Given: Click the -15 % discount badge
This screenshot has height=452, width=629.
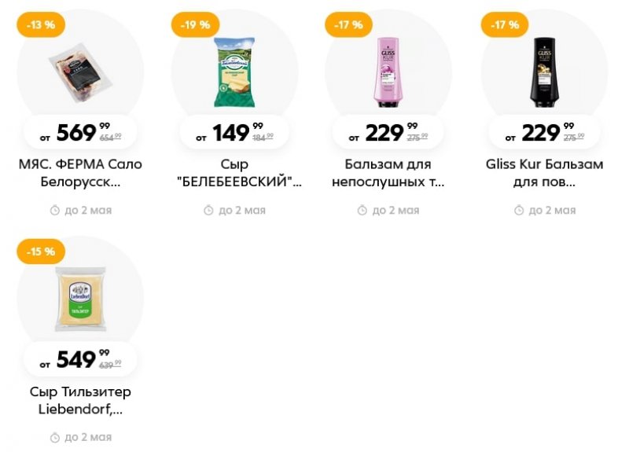Looking at the screenshot, I should coord(41,252).
